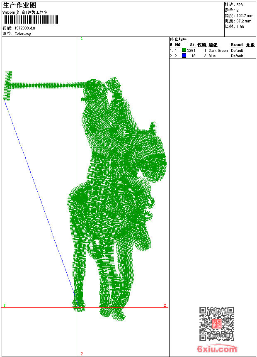257x357 pixels.
Task: Select the '18' stitch count in Blue row
Action: point(193,56)
